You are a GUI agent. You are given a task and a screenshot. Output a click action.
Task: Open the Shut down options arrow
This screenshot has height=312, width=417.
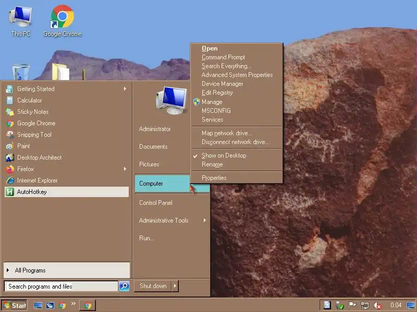pos(175,286)
